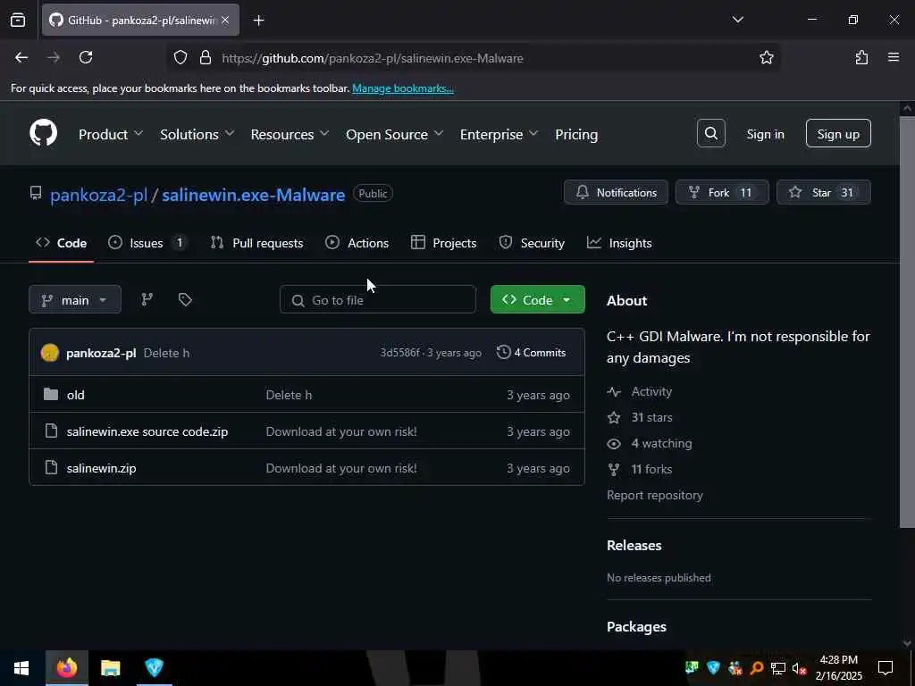Switch to the Code tab
Image resolution: width=915 pixels, height=686 pixels.
(x=62, y=243)
